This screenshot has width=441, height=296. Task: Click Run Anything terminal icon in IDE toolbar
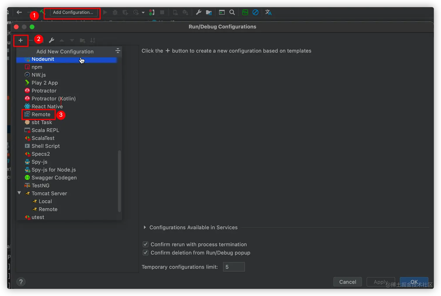pos(222,12)
